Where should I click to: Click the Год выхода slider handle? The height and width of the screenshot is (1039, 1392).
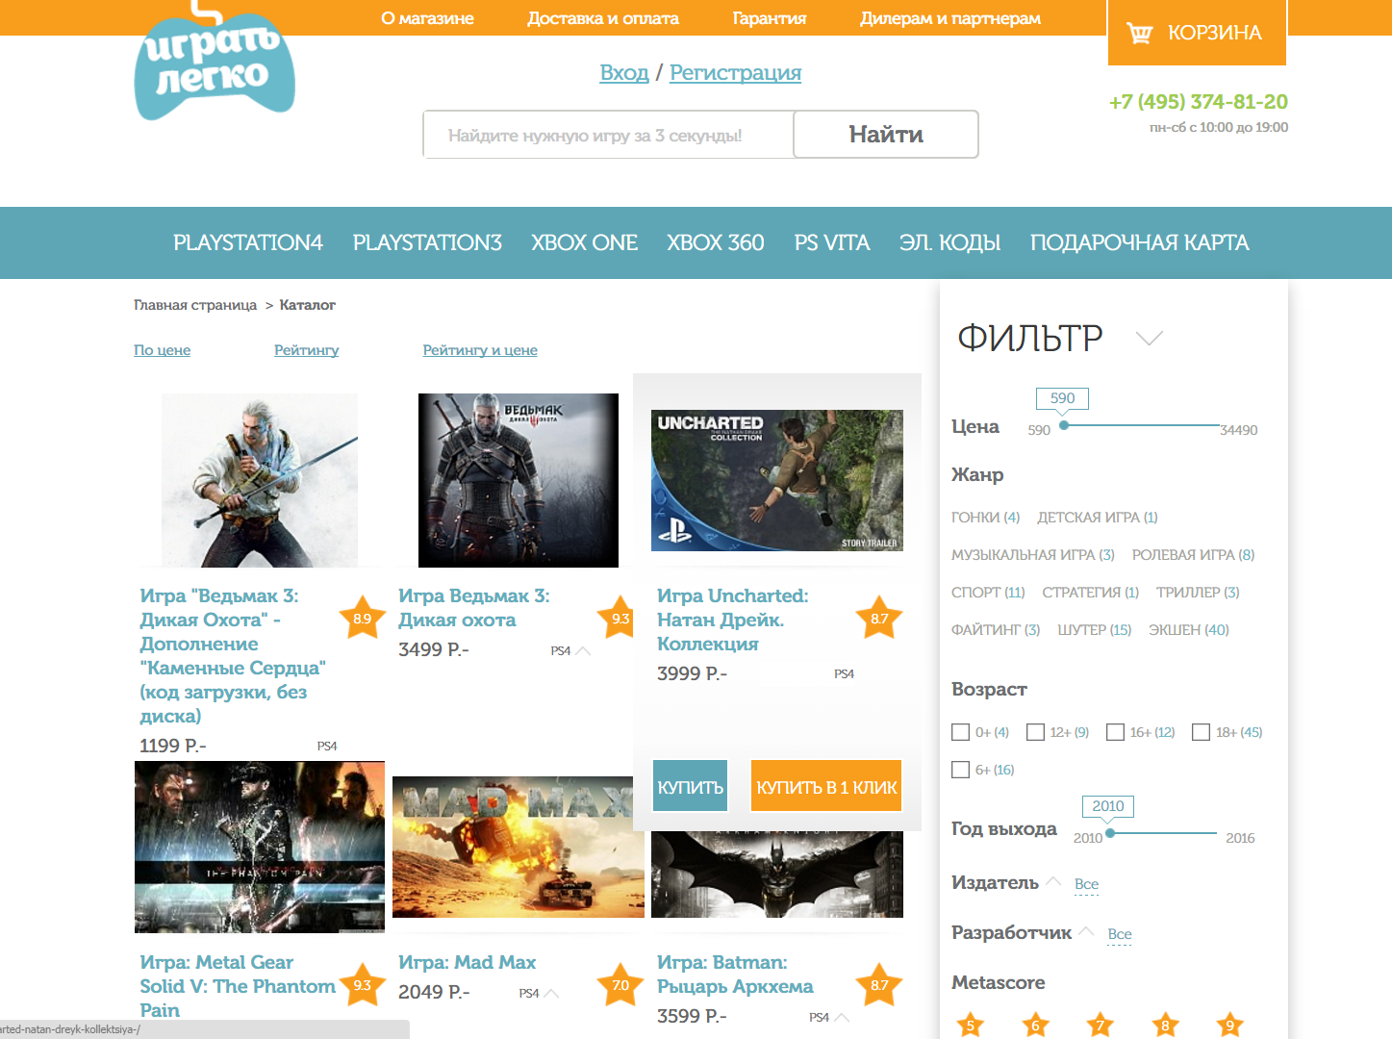[x=1110, y=833]
